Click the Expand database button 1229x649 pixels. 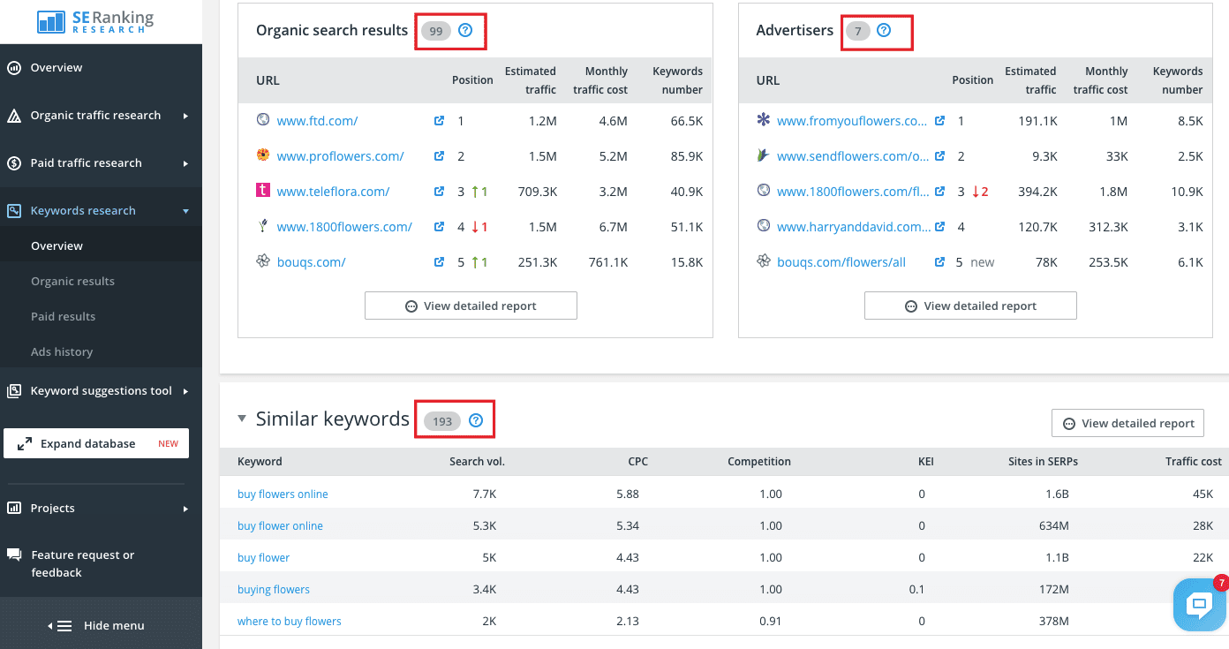96,443
